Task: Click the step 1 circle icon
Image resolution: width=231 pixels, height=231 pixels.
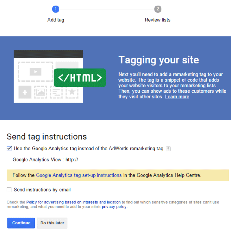Action: (x=56, y=9)
